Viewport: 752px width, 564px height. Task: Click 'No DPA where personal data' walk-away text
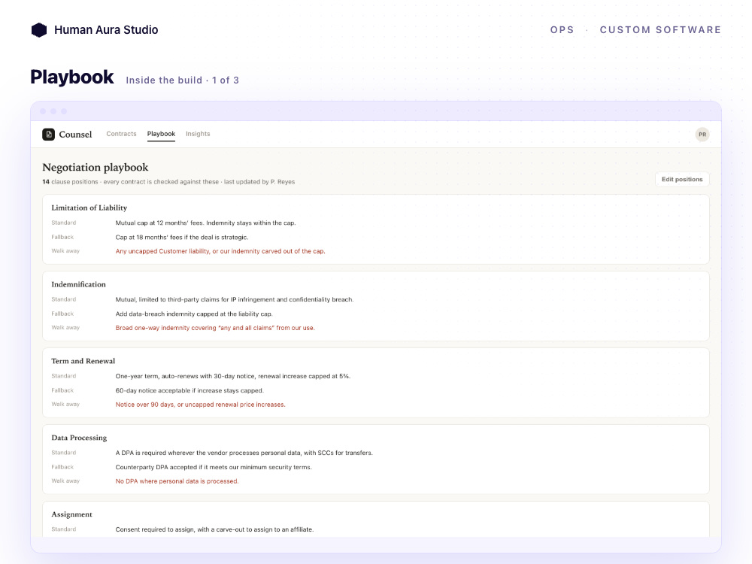point(177,481)
